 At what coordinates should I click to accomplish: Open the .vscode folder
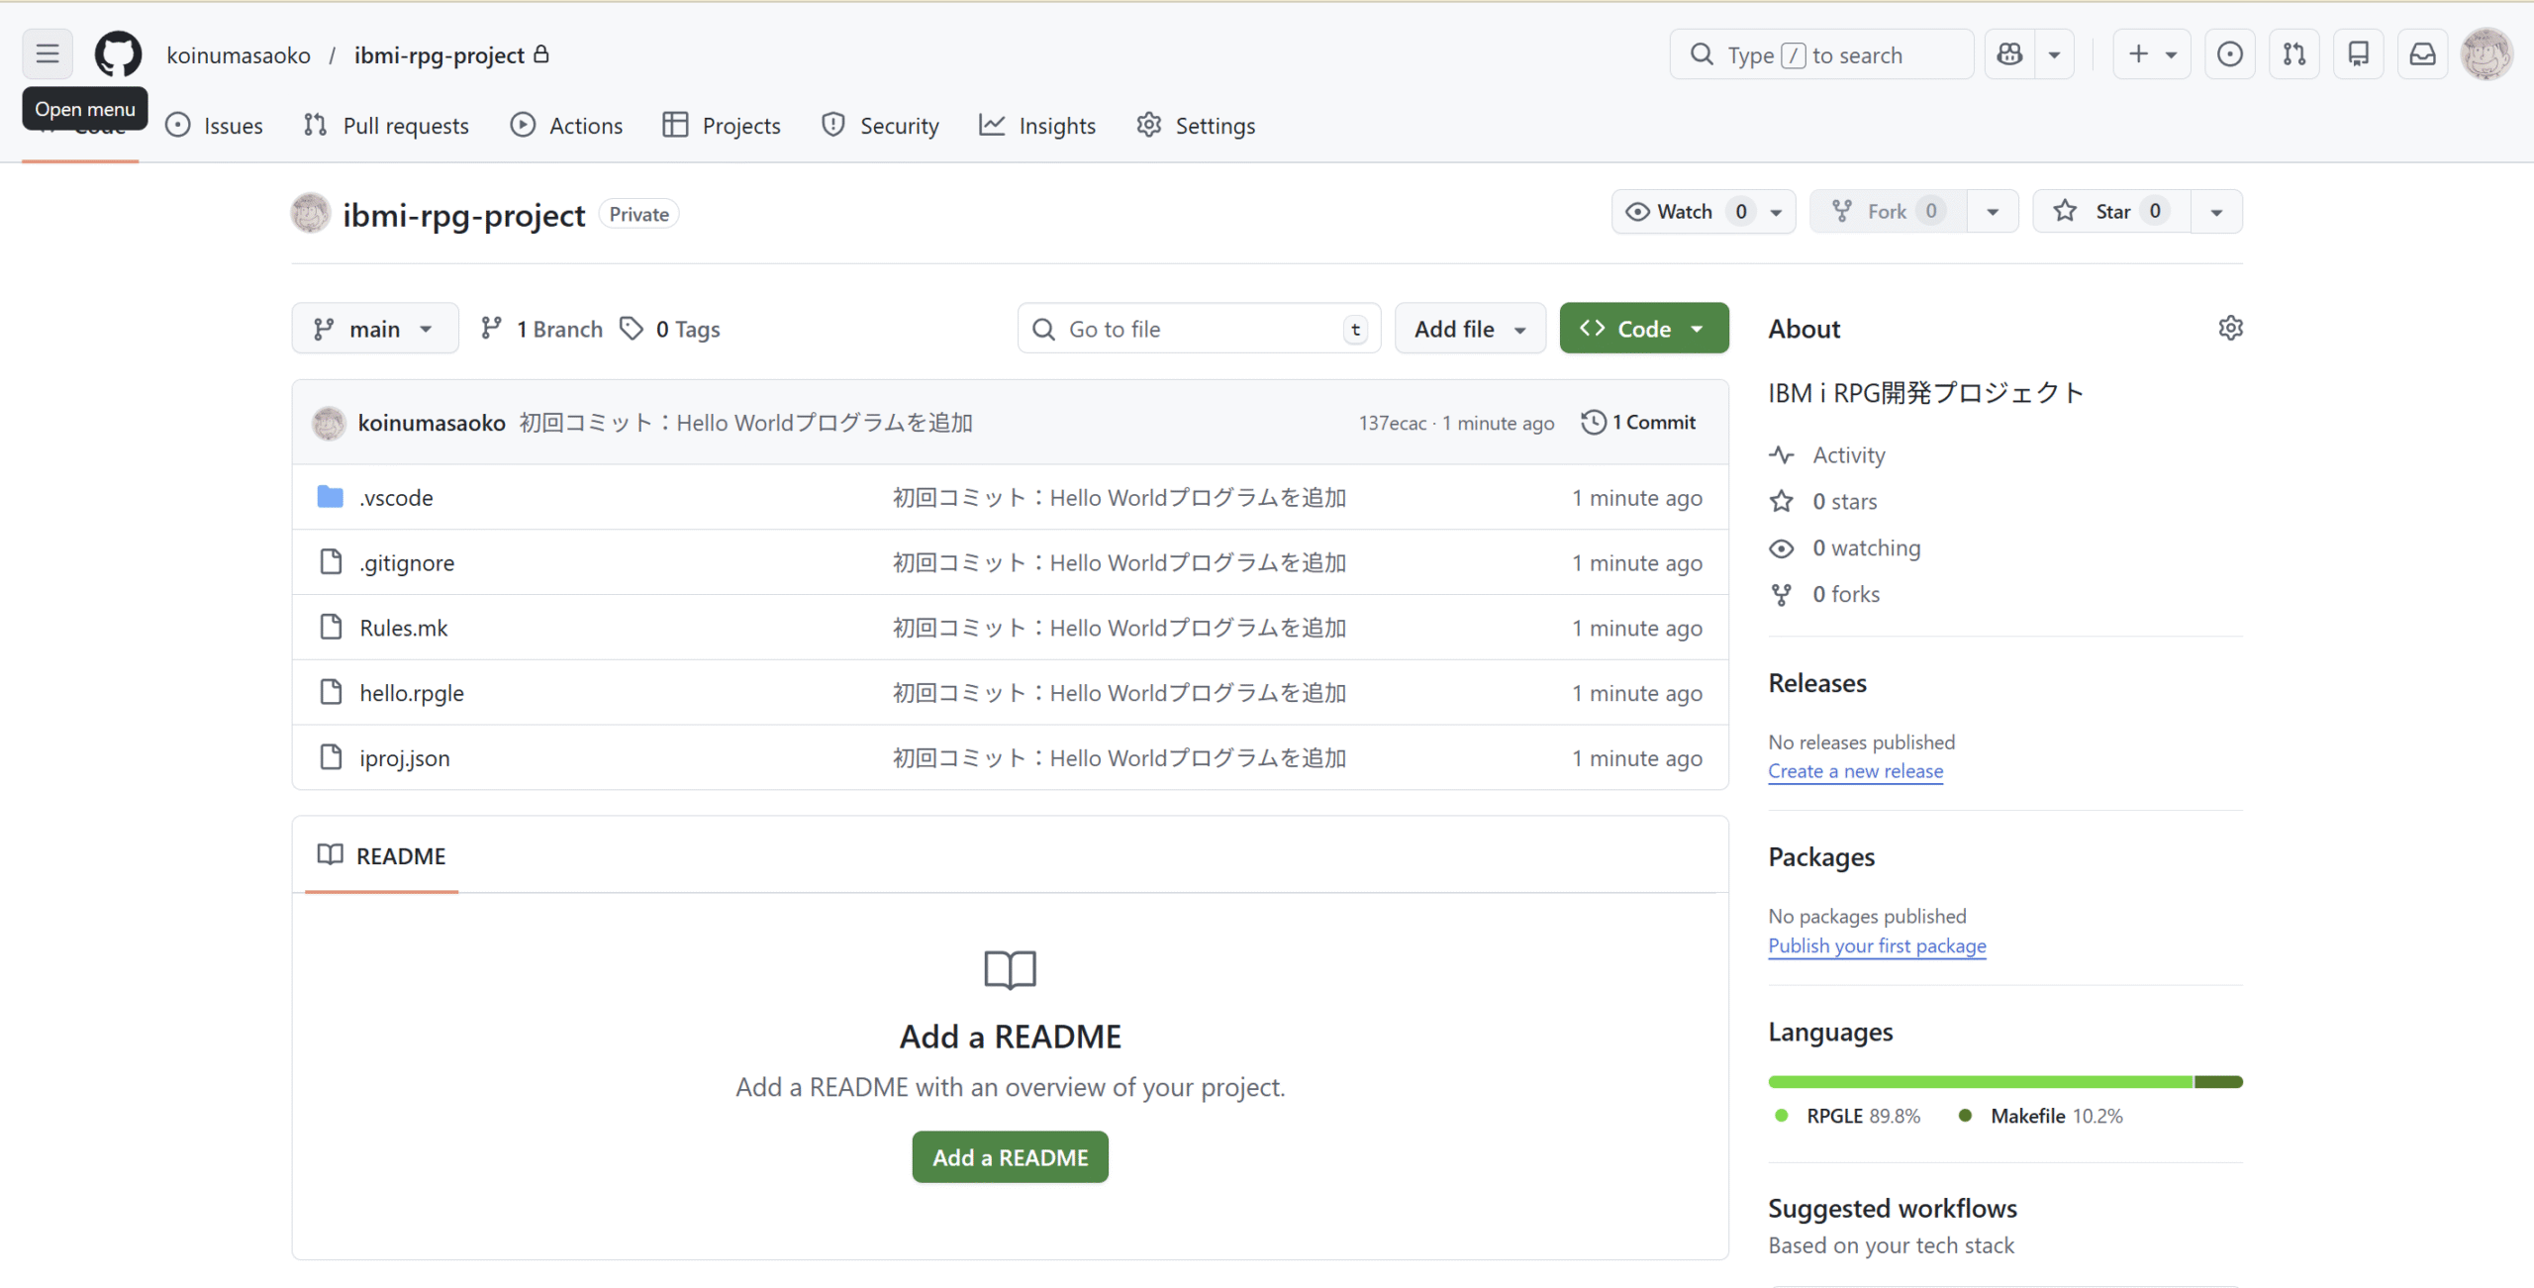click(x=396, y=498)
